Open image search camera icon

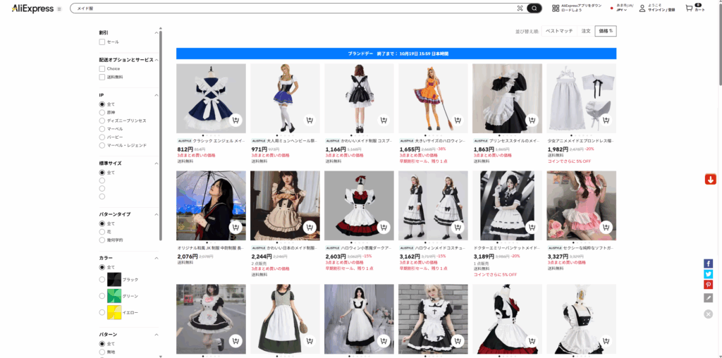pyautogui.click(x=520, y=8)
